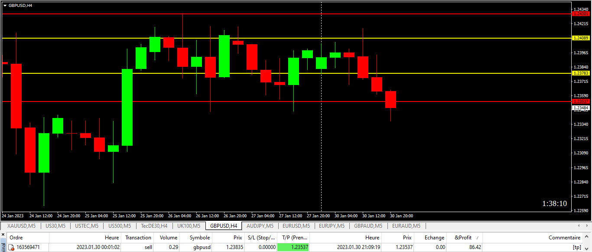Click the green take profit 1.23537 cell
The height and width of the screenshot is (252, 592).
(293, 247)
